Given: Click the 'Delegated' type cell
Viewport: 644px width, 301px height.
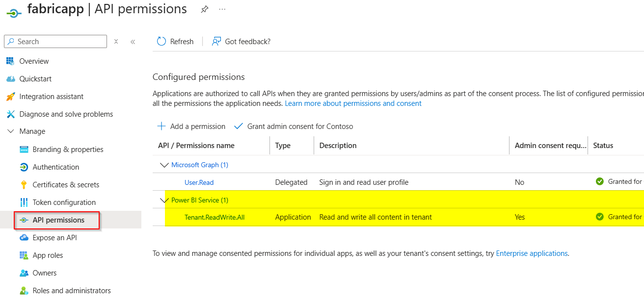Looking at the screenshot, I should pyautogui.click(x=291, y=182).
